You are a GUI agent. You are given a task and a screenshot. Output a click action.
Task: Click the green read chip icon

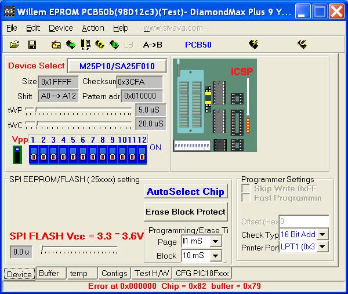71,45
